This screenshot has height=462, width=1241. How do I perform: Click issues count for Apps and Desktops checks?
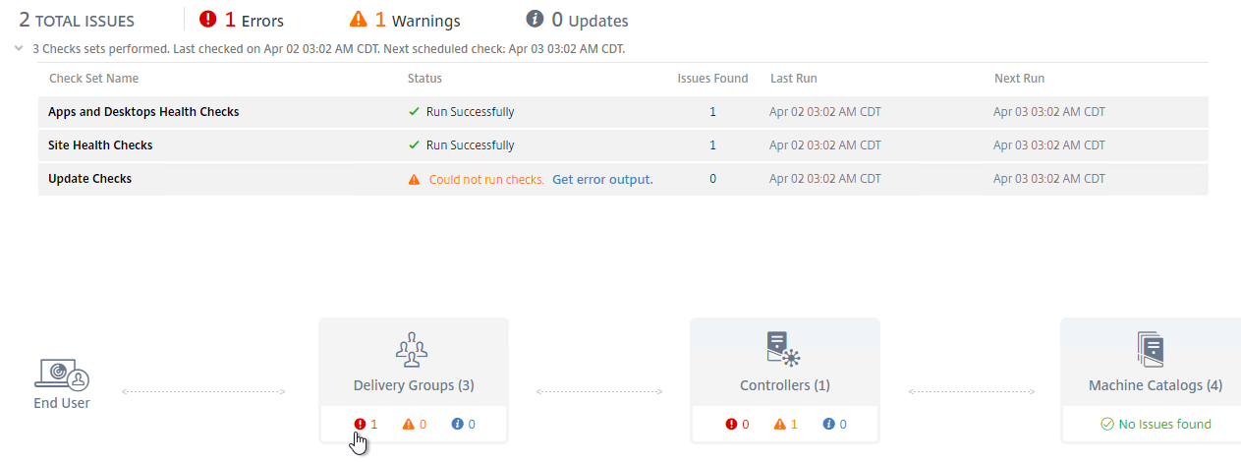click(712, 112)
